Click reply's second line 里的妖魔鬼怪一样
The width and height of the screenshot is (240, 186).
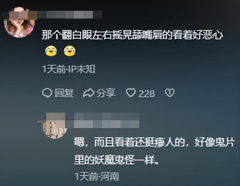[x=117, y=160]
